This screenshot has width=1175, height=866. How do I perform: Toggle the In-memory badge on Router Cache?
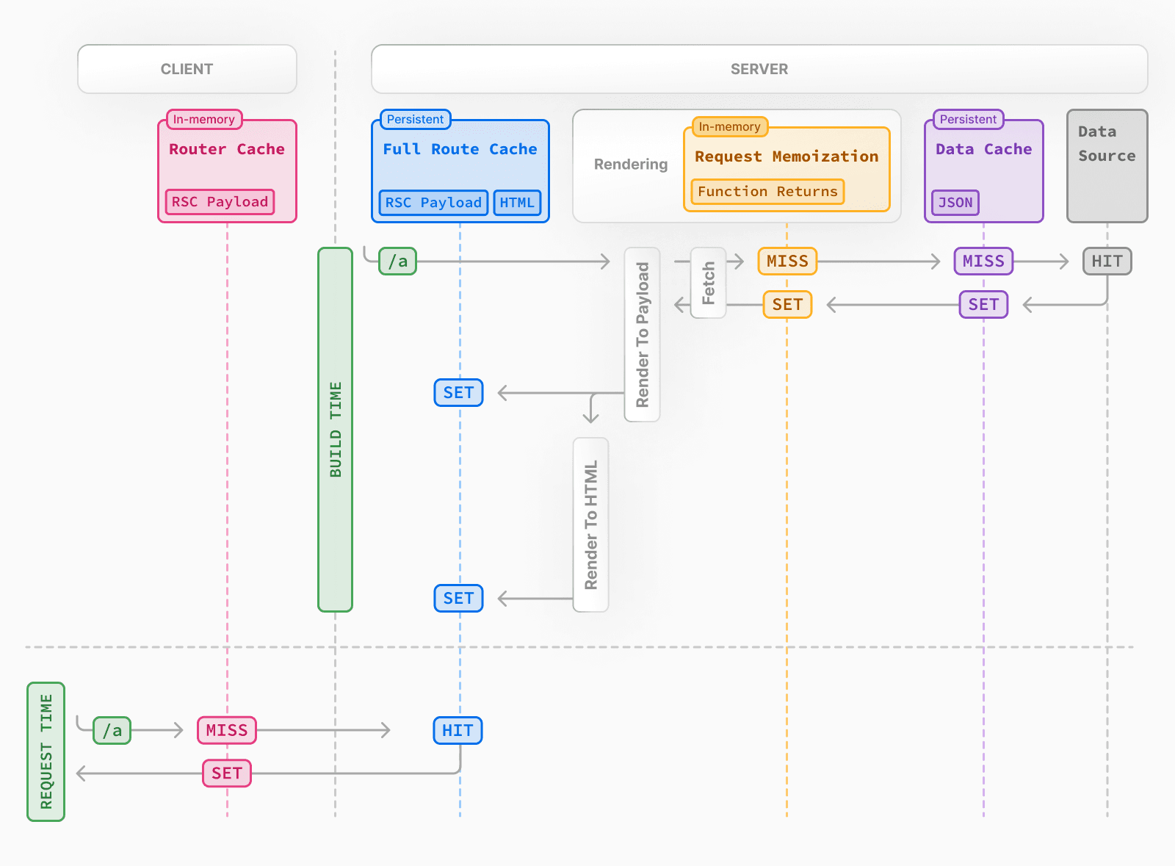click(x=203, y=119)
